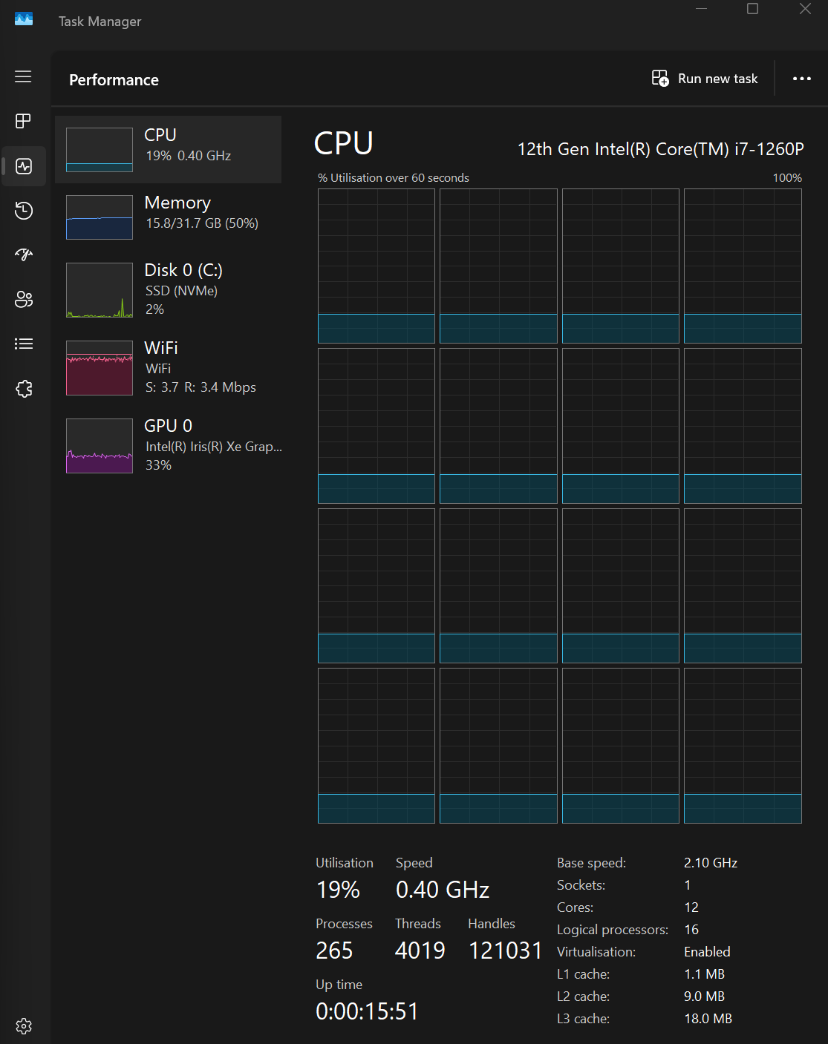The height and width of the screenshot is (1044, 828).
Task: Open the GPU 0 performance view
Action: point(169,445)
